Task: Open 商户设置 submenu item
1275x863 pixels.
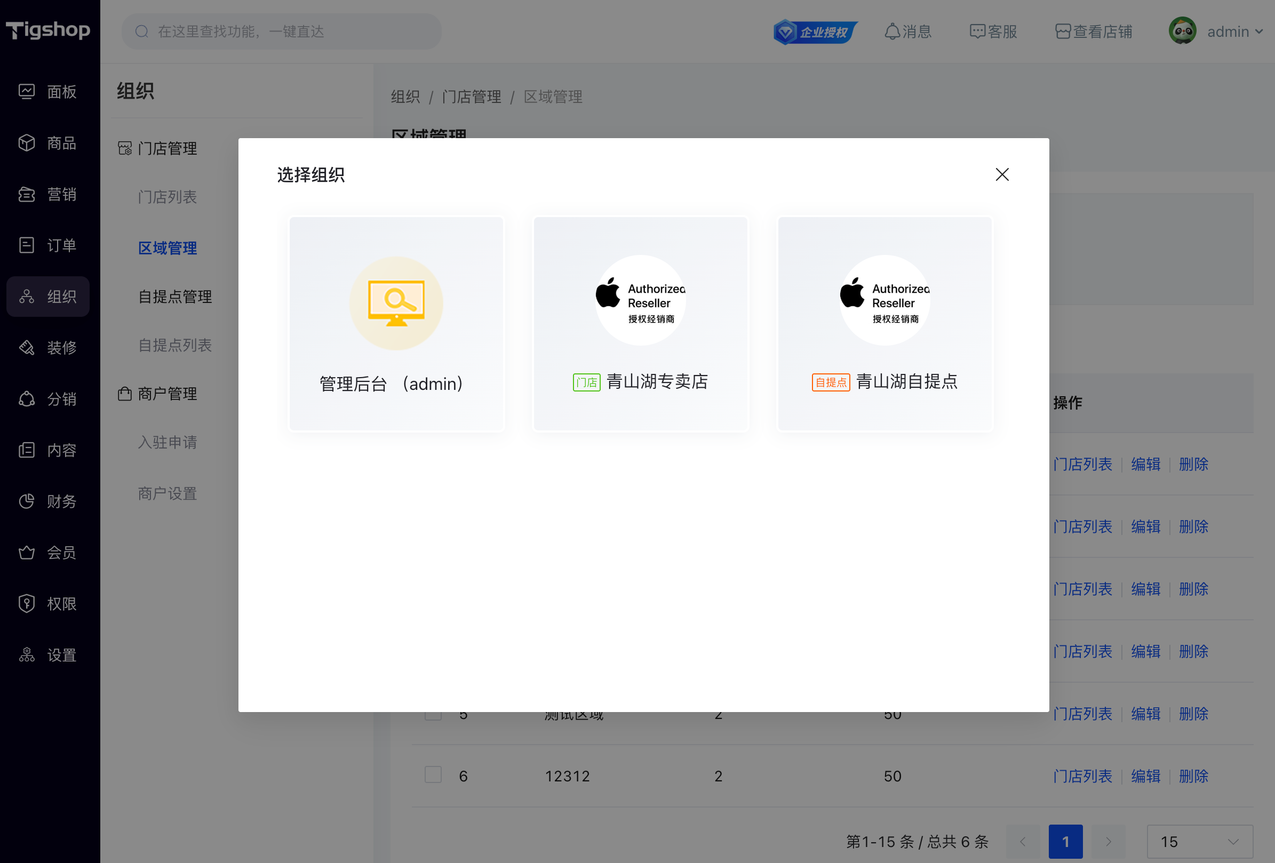Action: [168, 494]
